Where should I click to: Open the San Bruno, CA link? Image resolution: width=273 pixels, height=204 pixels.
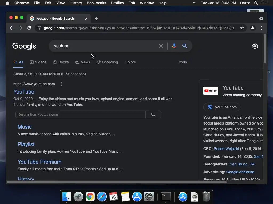coord(242,164)
